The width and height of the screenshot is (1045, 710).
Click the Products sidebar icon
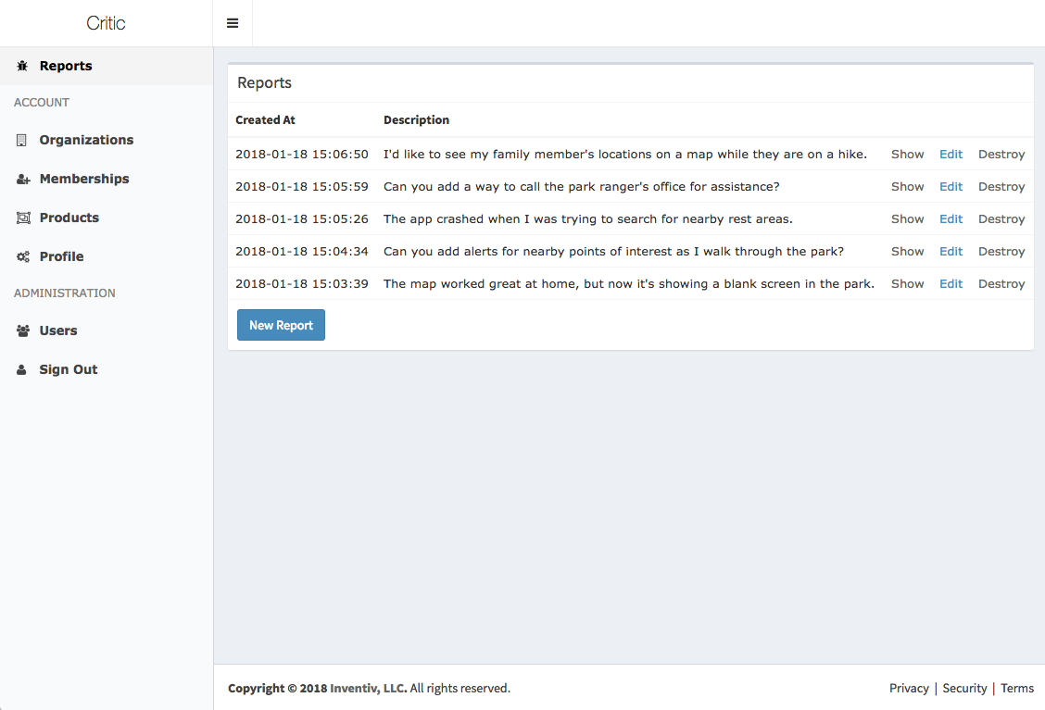[x=23, y=218]
